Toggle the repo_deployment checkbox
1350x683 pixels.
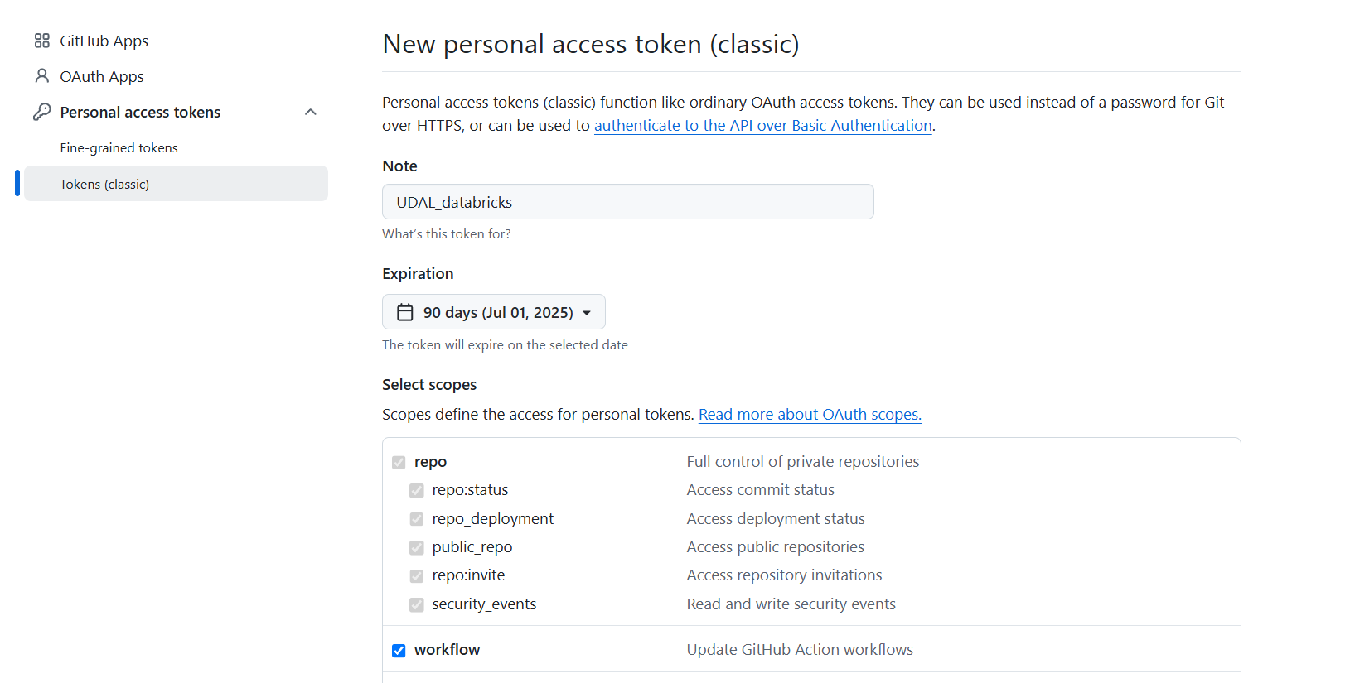[417, 519]
